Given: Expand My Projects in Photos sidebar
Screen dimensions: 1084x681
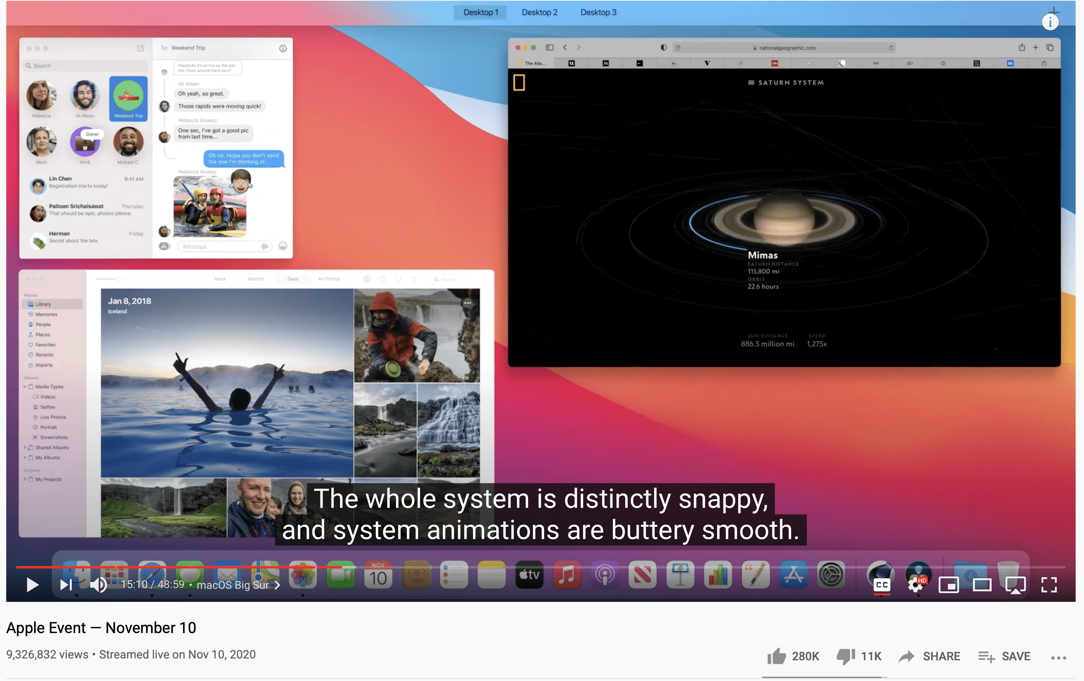Looking at the screenshot, I should tap(25, 480).
